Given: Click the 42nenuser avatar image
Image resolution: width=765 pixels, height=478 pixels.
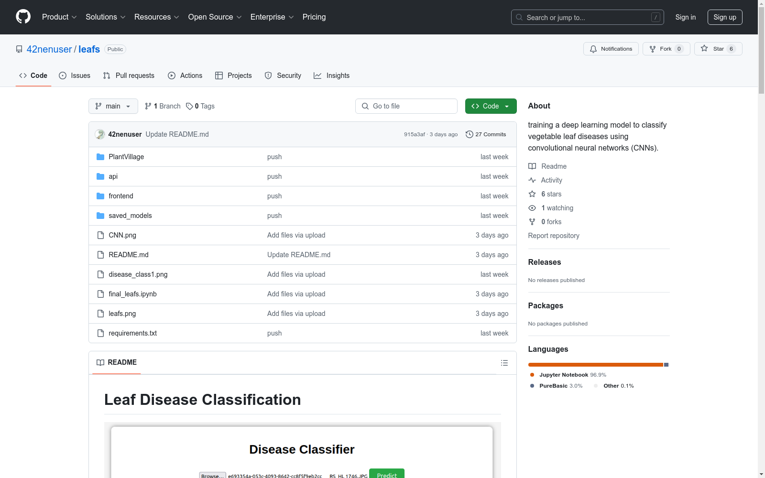Looking at the screenshot, I should (100, 134).
